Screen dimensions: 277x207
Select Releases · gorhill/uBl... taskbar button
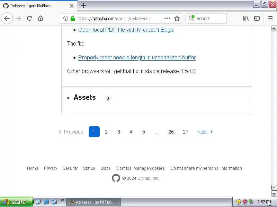click(x=93, y=202)
